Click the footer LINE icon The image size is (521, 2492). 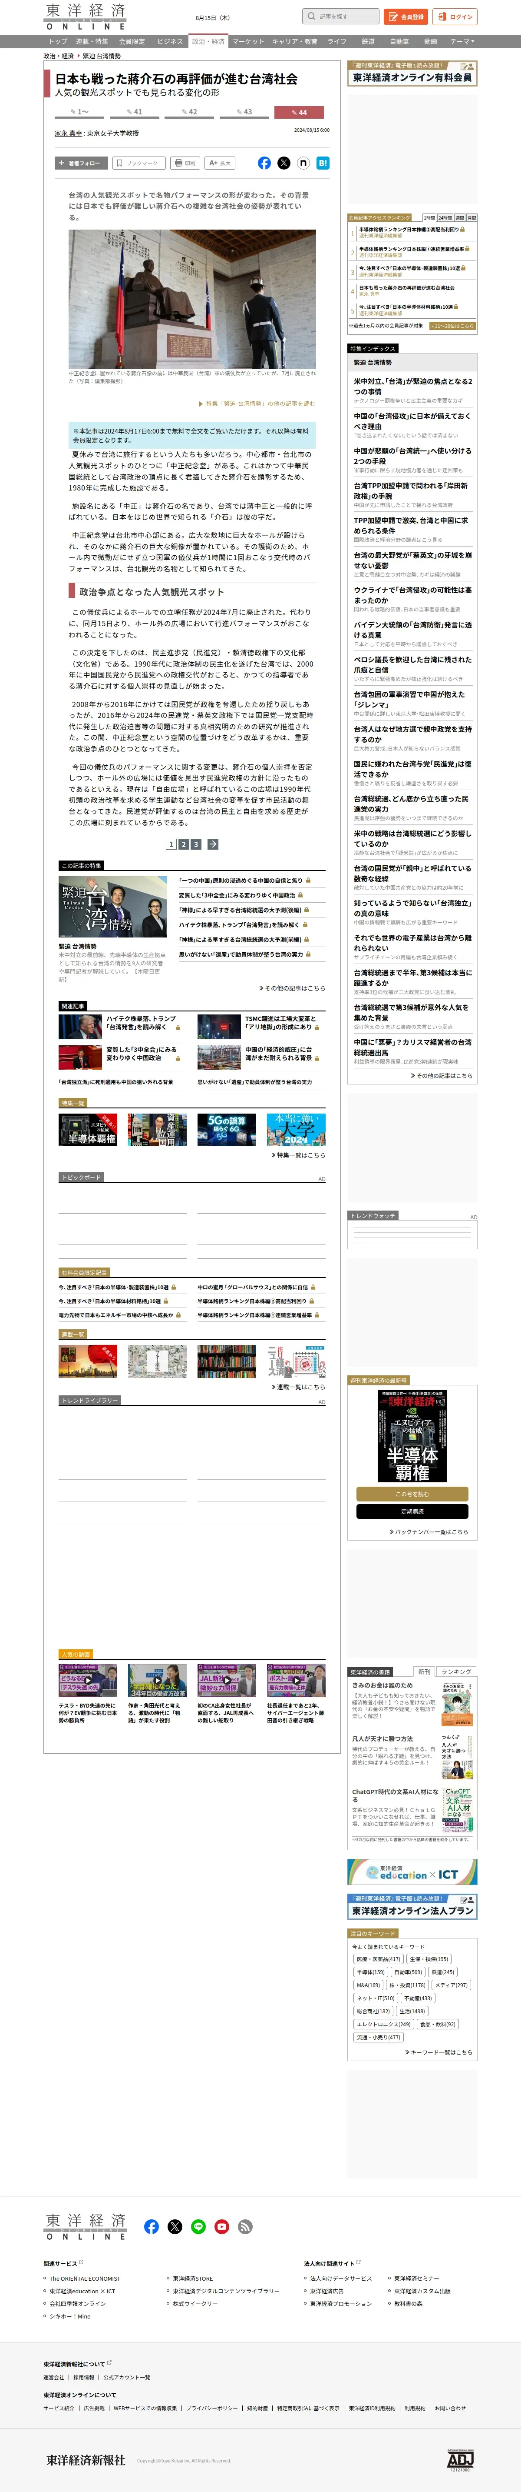198,2226
